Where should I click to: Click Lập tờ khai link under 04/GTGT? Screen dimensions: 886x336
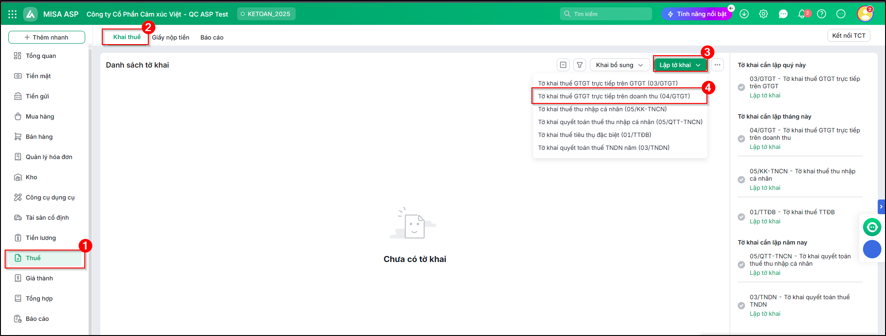[x=765, y=147]
